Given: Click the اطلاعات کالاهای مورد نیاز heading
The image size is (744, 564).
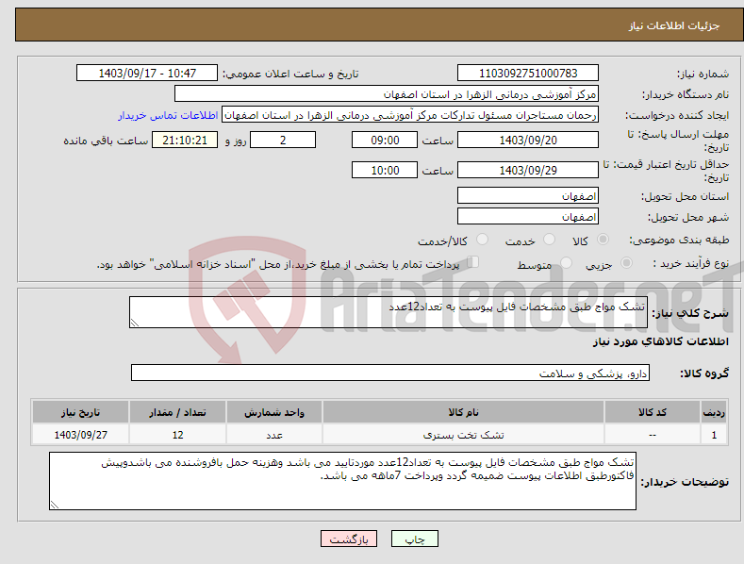Looking at the screenshot, I should [x=660, y=341].
